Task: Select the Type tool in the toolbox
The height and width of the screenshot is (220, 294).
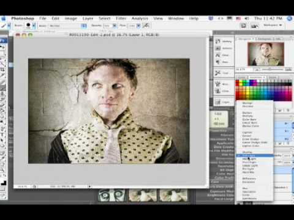Action: [x=3, y=134]
